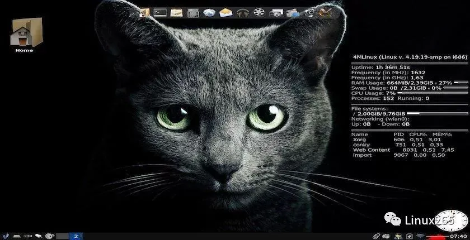This screenshot has height=240, width=470.
Task: Click the File systems label
Action: [369, 108]
